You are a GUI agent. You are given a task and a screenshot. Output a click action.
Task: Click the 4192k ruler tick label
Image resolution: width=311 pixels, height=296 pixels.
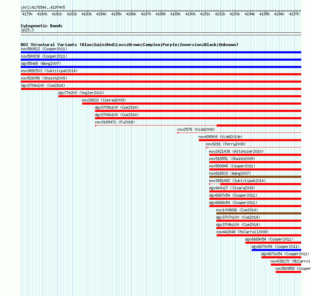[220, 14]
